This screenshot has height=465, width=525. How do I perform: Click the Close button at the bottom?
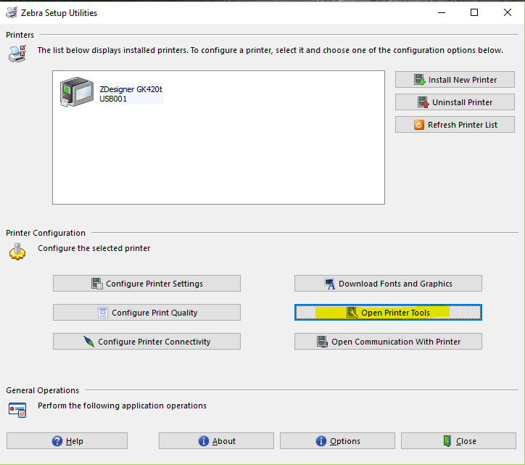(459, 441)
